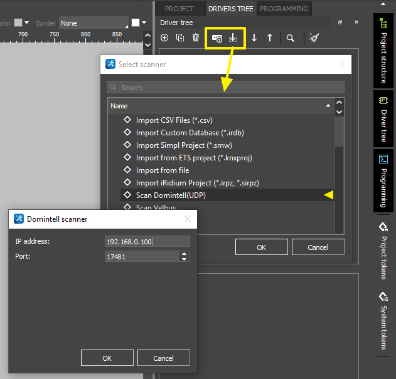This screenshot has height=379, width=396.
Task: Click the broom clean-up icon
Action: (x=314, y=38)
